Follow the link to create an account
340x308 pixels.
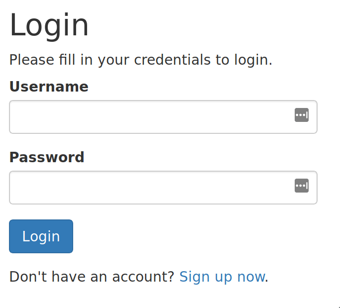click(x=222, y=277)
